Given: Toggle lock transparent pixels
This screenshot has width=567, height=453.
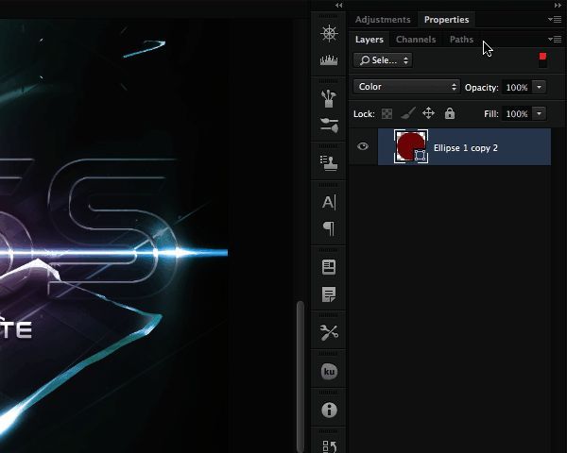Looking at the screenshot, I should (387, 113).
